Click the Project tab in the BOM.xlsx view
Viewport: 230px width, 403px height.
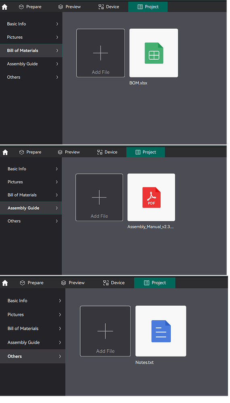pyautogui.click(x=148, y=7)
